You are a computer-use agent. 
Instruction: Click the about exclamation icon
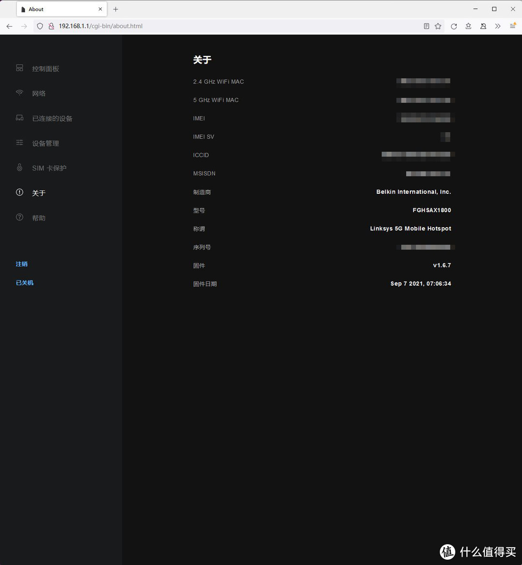coord(19,192)
